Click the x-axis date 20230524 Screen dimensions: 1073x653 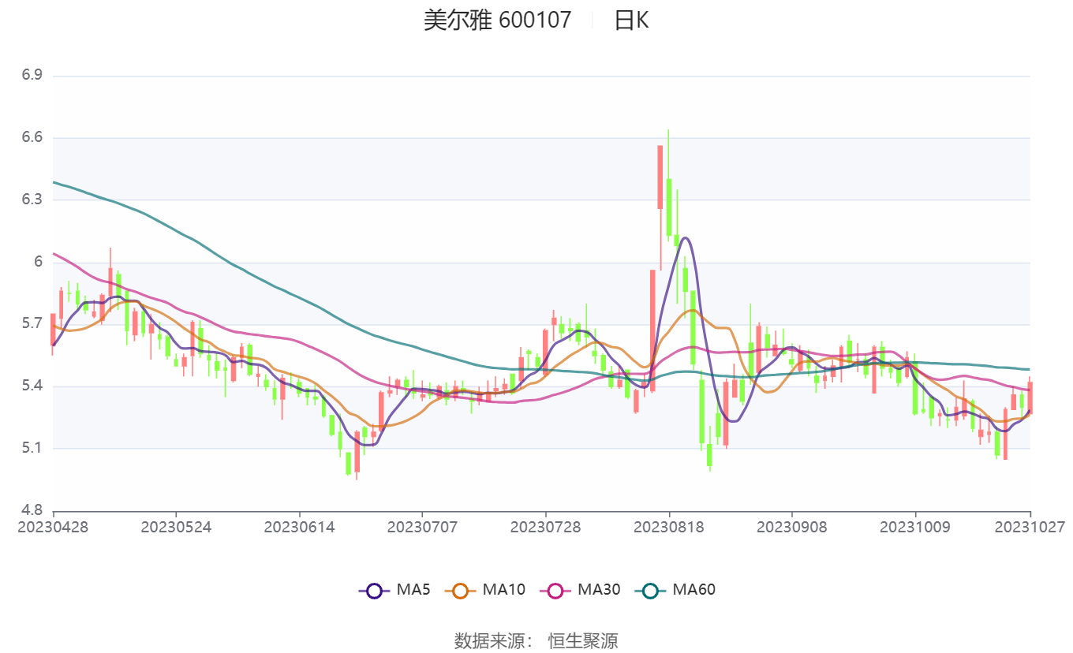tap(177, 527)
